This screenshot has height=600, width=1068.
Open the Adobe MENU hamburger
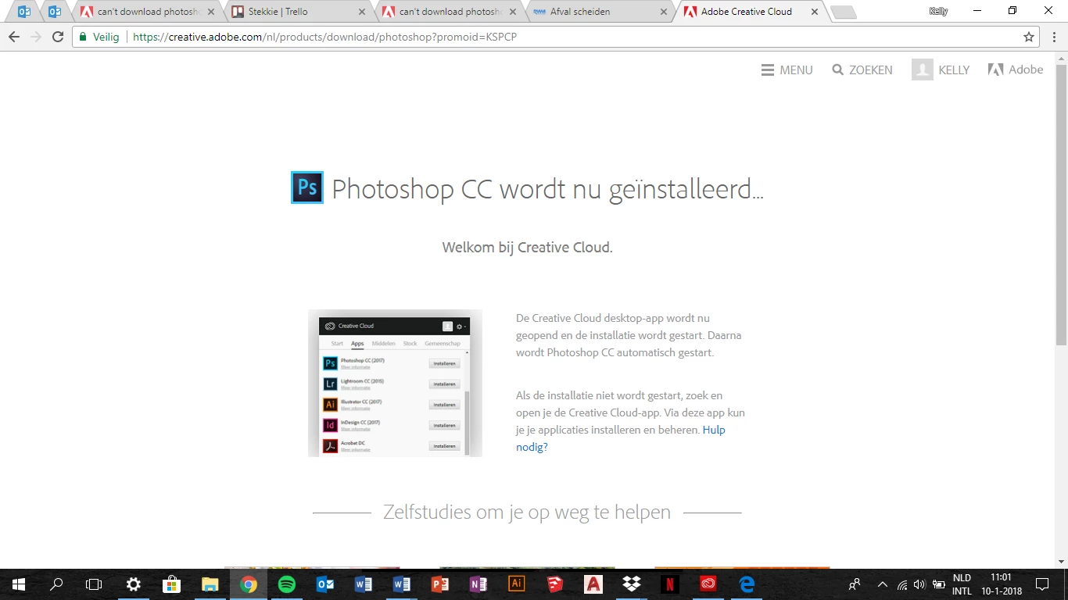coord(787,70)
